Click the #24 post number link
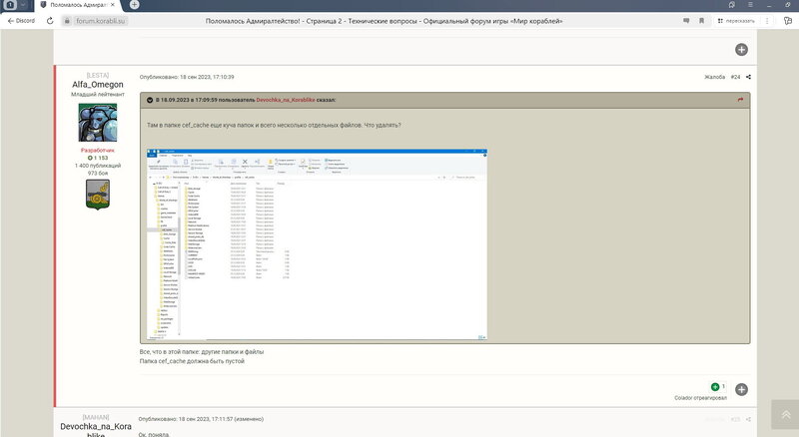Viewport: 799px width, 437px height. (735, 77)
